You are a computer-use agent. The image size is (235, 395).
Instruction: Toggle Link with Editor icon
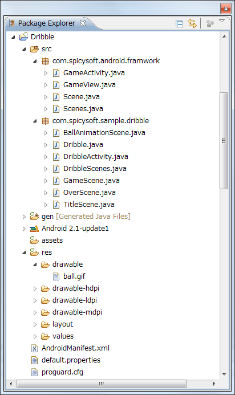[192, 23]
